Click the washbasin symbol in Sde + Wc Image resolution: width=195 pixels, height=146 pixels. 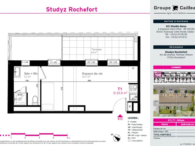point(17,72)
